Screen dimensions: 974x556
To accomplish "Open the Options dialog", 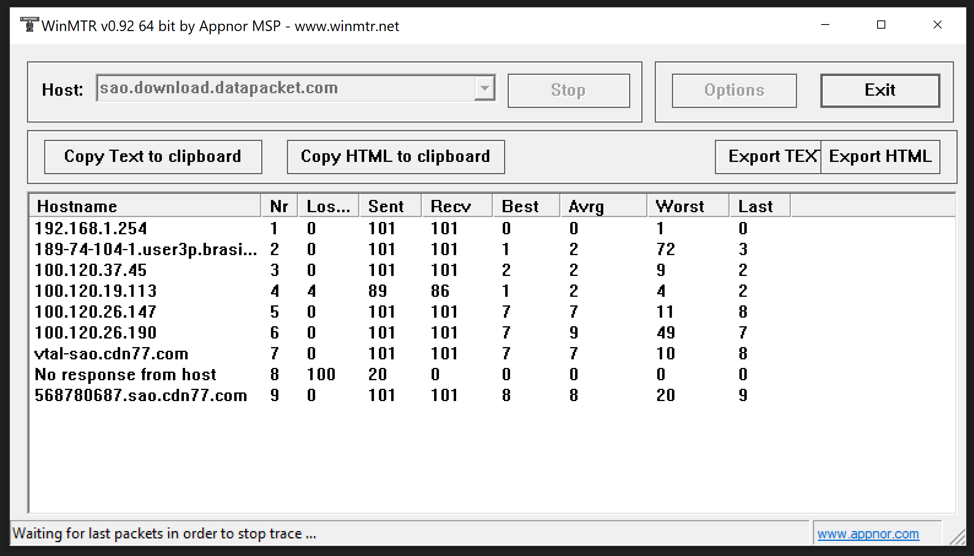I will pyautogui.click(x=734, y=90).
